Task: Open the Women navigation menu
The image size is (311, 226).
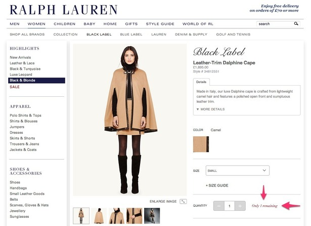Action: coord(36,24)
